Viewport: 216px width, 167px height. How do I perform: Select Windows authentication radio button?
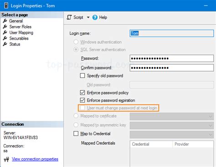pos(76,42)
